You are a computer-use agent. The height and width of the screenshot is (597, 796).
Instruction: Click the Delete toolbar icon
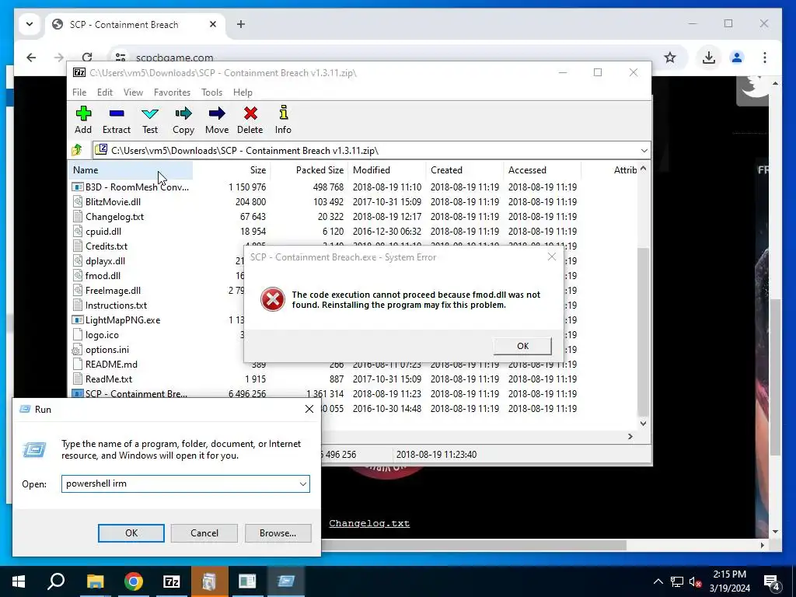point(250,120)
